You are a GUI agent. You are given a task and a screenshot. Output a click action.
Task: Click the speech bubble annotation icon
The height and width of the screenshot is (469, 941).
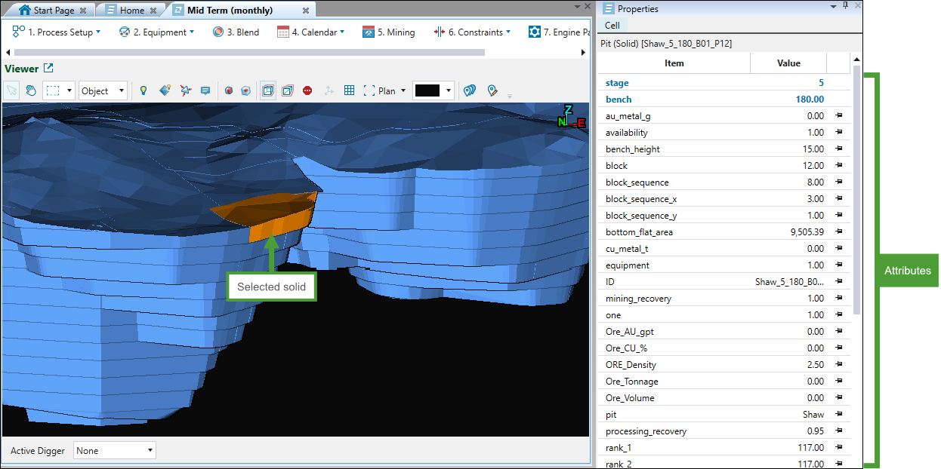(205, 90)
